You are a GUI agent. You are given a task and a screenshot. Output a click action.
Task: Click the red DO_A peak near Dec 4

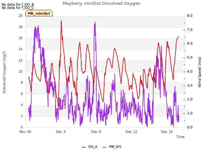[61, 21]
